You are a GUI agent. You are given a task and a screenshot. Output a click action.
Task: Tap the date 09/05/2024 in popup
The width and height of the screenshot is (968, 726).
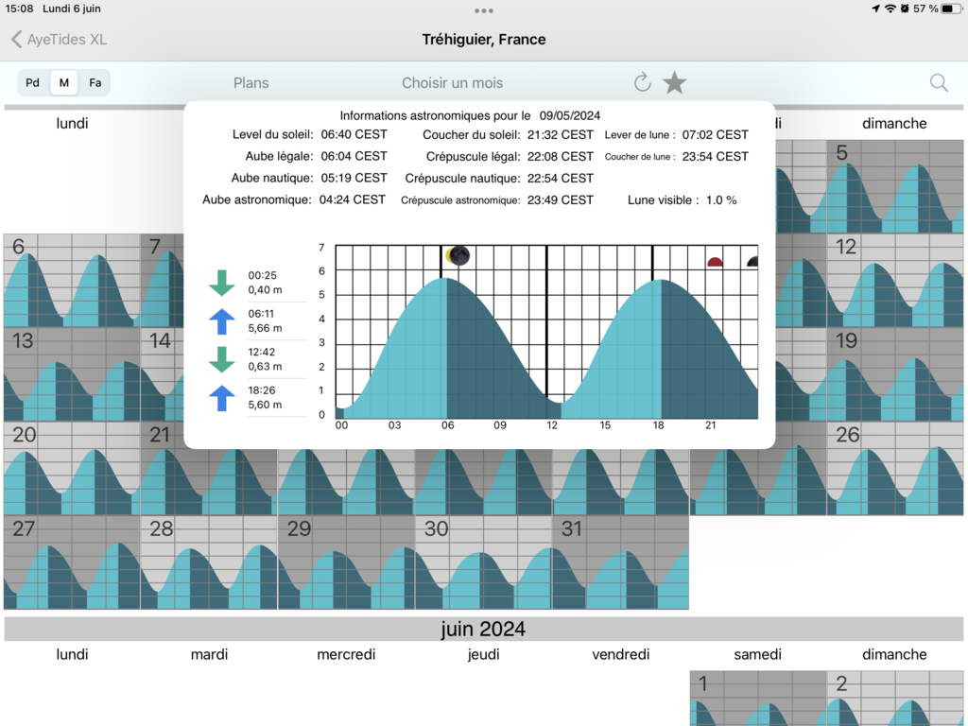(x=570, y=115)
